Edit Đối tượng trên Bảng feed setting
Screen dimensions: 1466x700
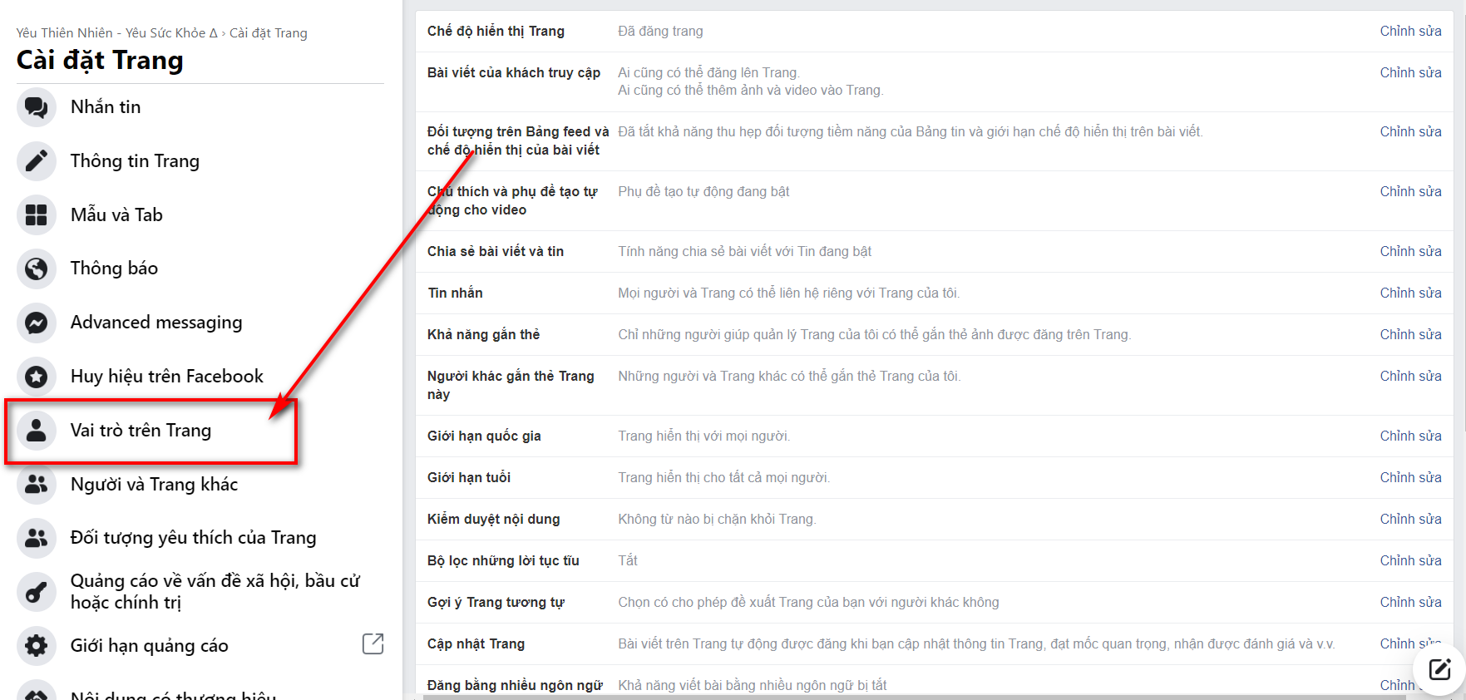tap(1410, 132)
